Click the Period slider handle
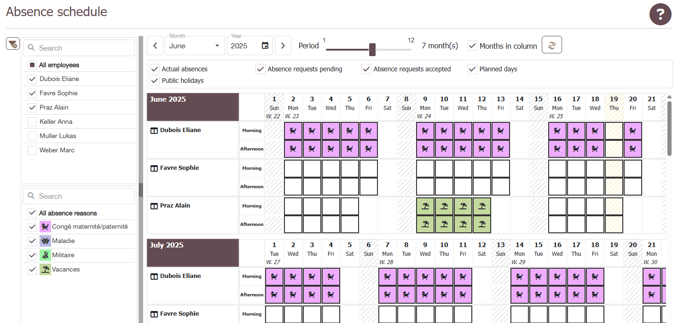The height and width of the screenshot is (323, 678). pos(372,49)
